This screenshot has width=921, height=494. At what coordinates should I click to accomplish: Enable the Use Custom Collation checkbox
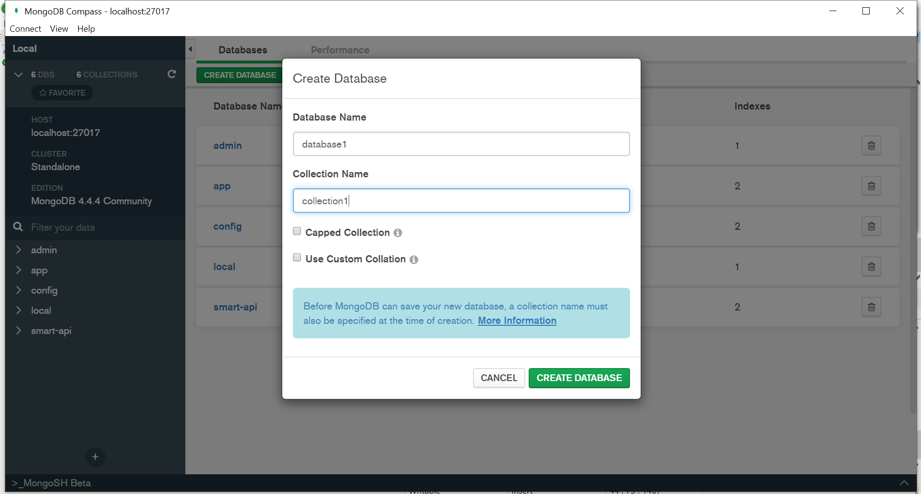(297, 258)
